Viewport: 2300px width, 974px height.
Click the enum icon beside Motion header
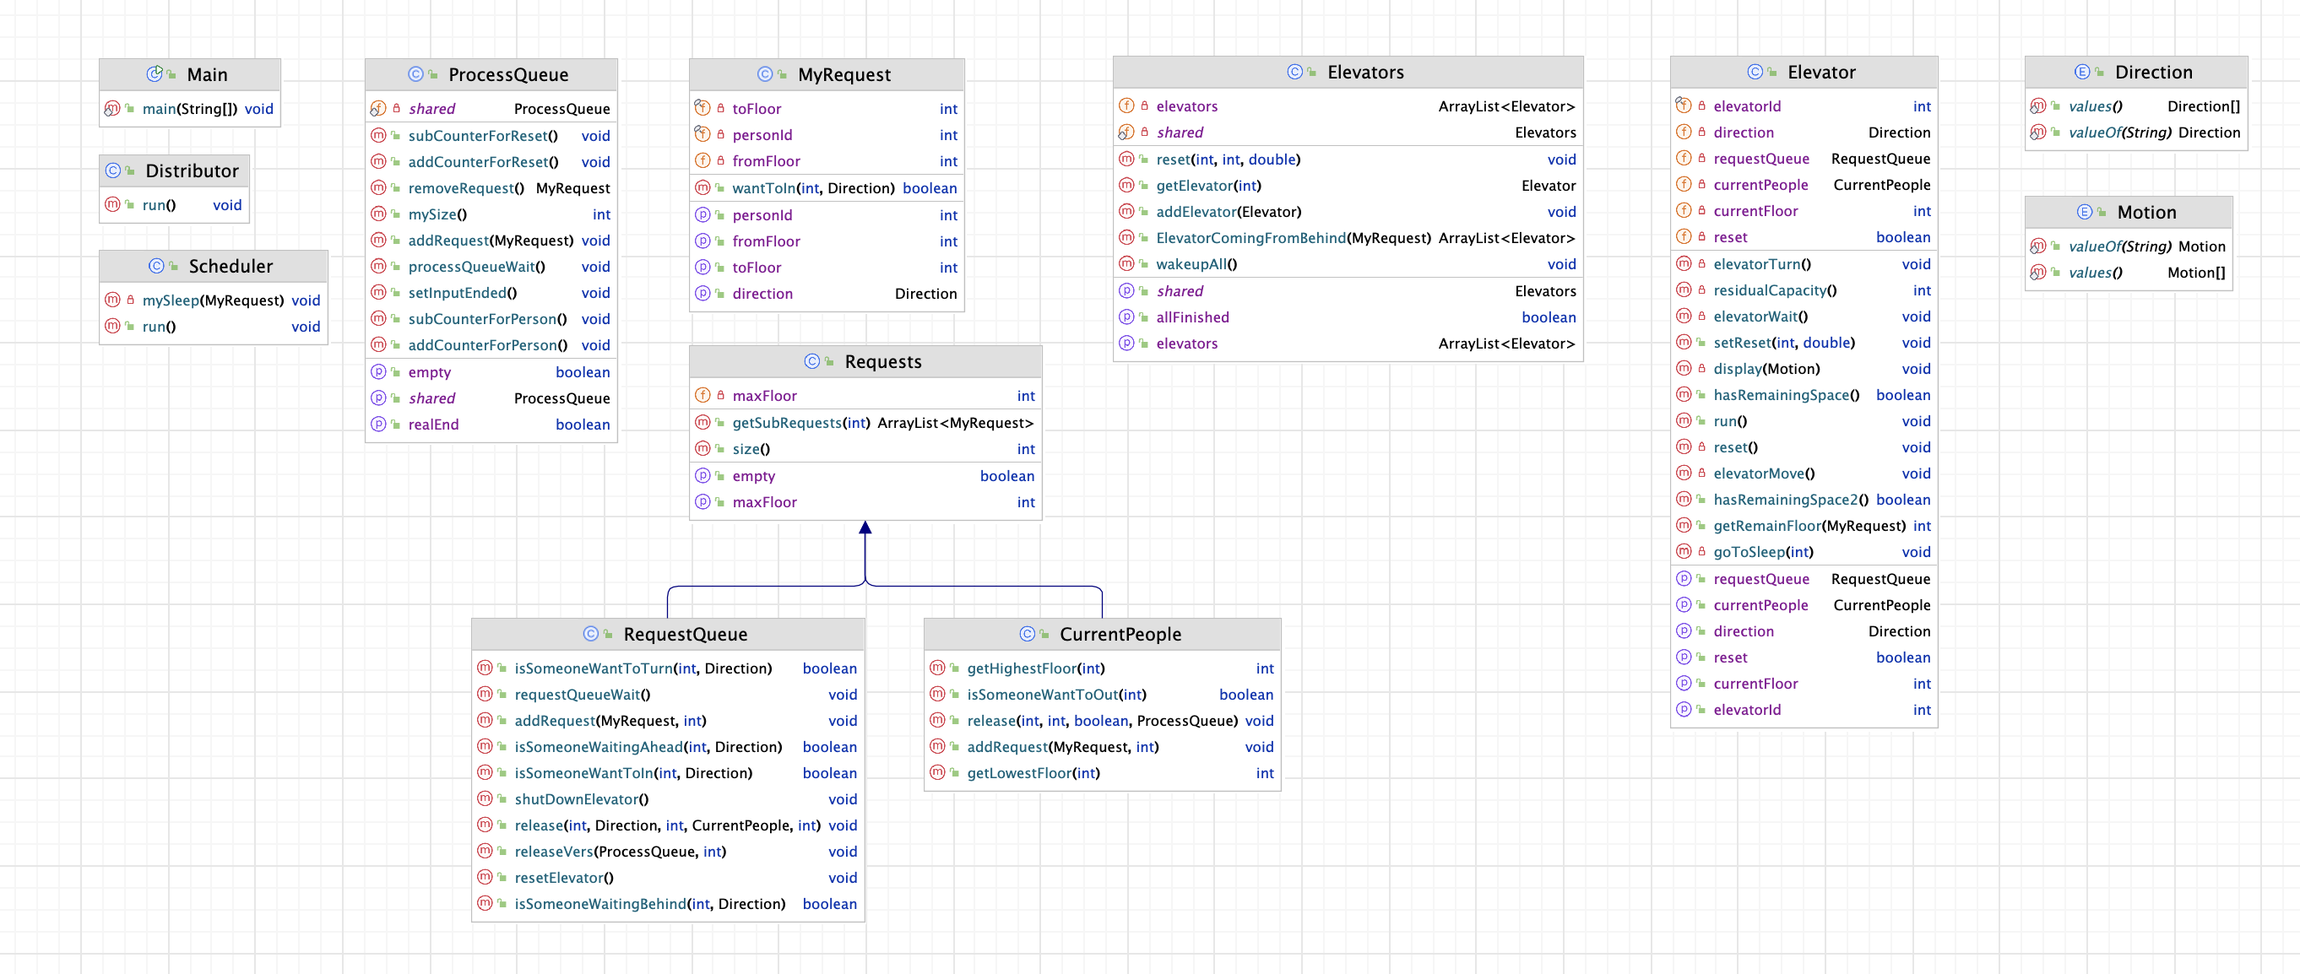pos(2084,213)
